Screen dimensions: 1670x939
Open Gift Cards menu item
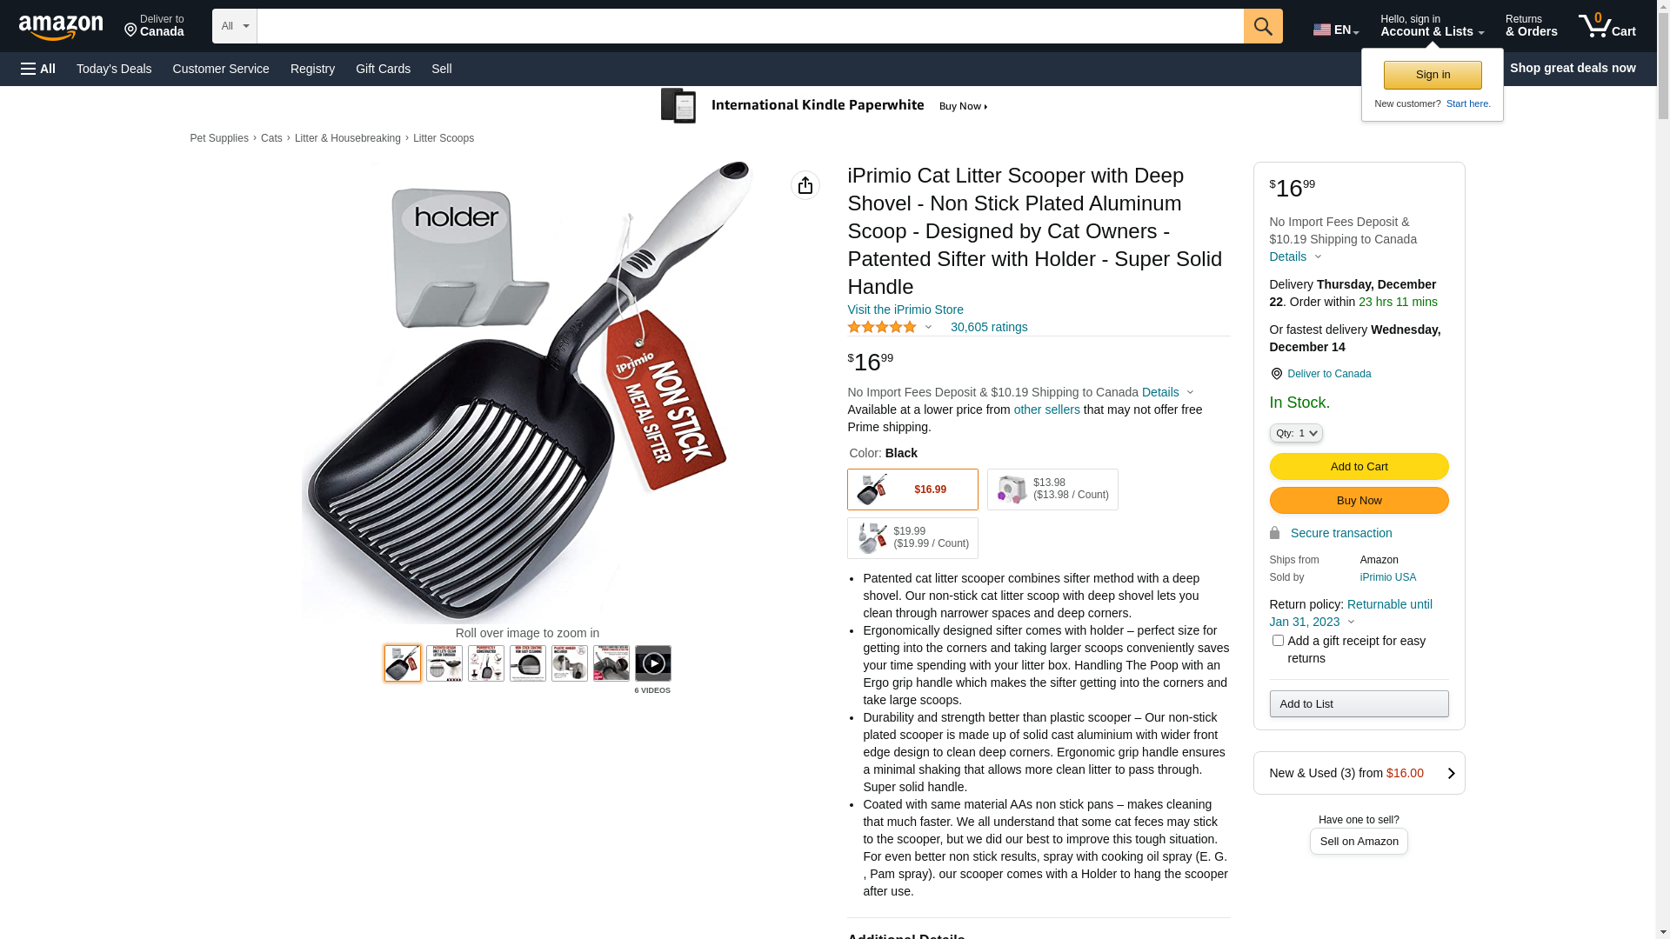[383, 69]
